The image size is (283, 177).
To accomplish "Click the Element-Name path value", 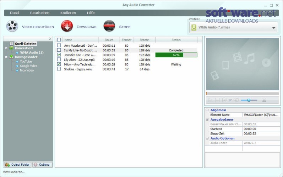I will [x=261, y=115].
